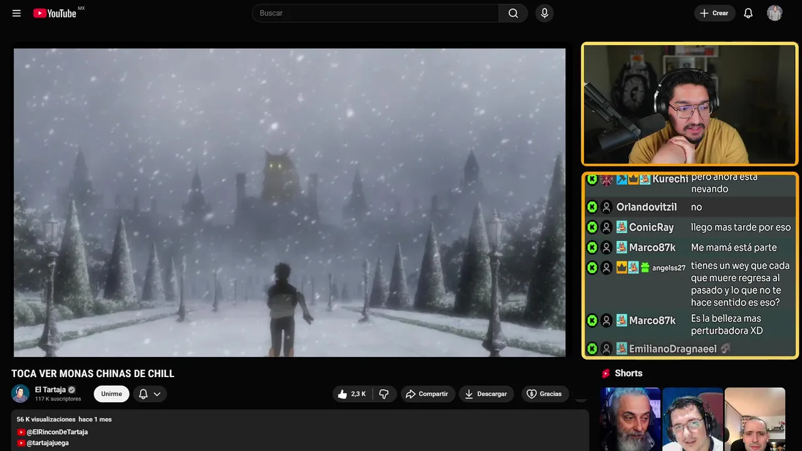Open the third Short thumbnail
Image resolution: width=802 pixels, height=451 pixels.
[x=754, y=419]
